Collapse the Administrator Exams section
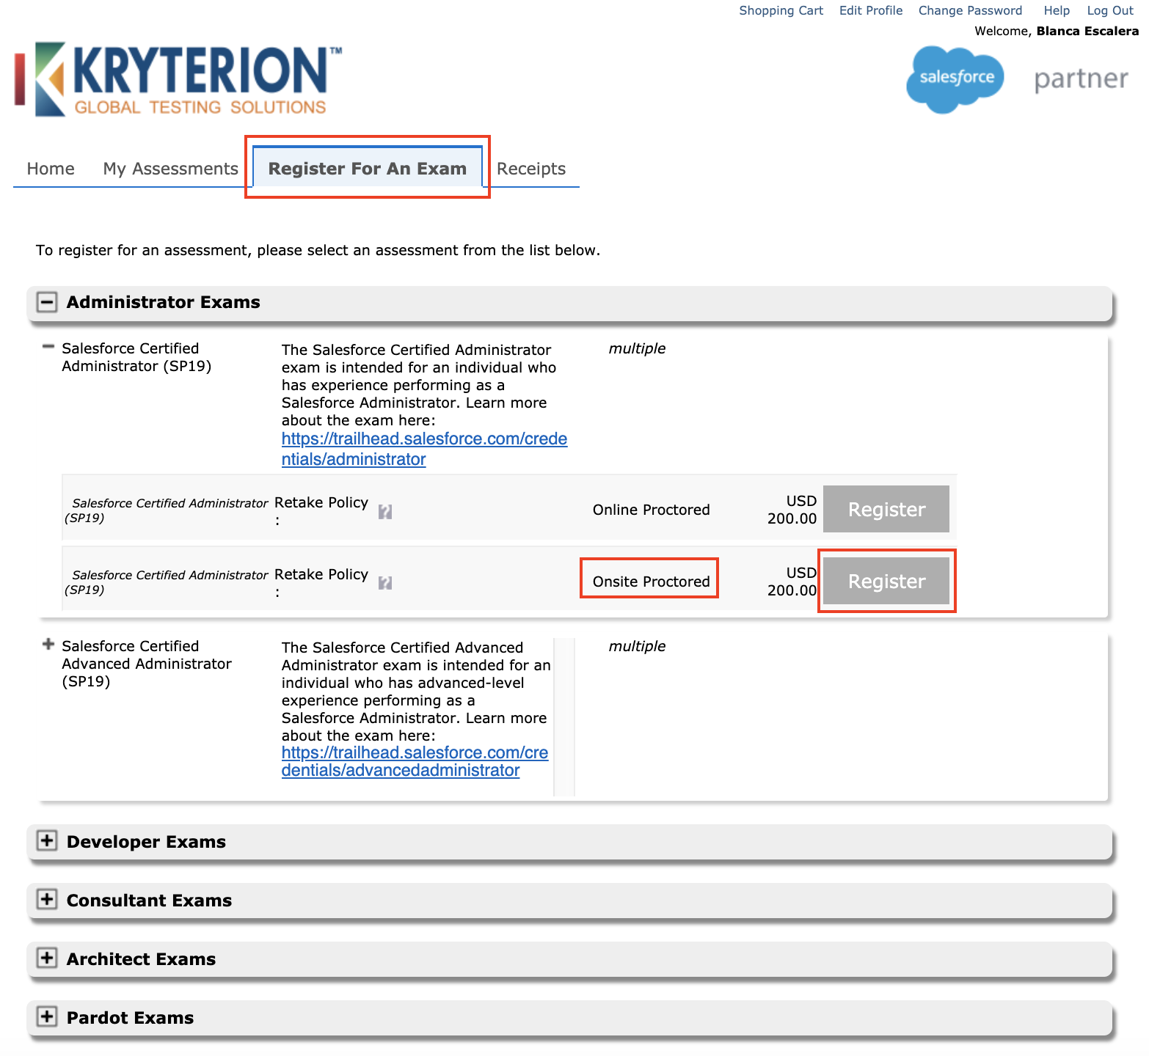The image size is (1149, 1056). click(x=47, y=302)
